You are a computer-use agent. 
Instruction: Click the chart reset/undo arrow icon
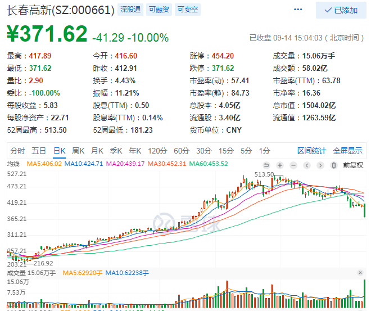(266, 165)
